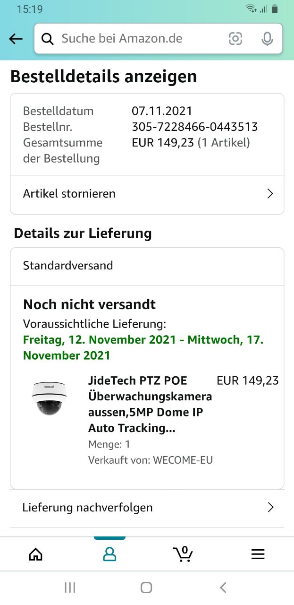The image size is (294, 605).
Task: Open the shopping cart icon
Action: click(183, 553)
